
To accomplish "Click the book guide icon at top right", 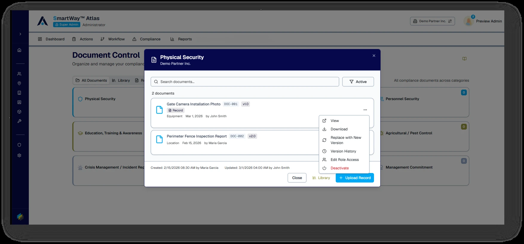I will point(464,59).
